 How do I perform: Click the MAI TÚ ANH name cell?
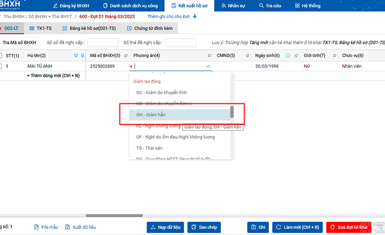[x=40, y=66]
